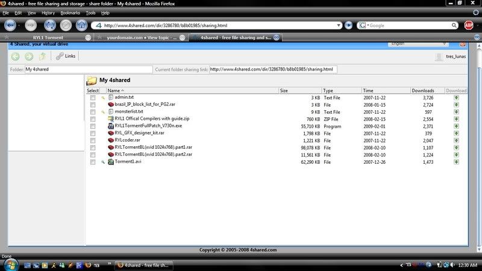482x271 pixels.
Task: Open the RYLTormentBL(xvid 1024x768).part2.rar file
Action: (x=153, y=155)
